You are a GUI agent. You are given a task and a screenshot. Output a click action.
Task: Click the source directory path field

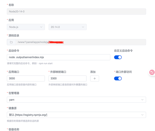tap(81, 42)
